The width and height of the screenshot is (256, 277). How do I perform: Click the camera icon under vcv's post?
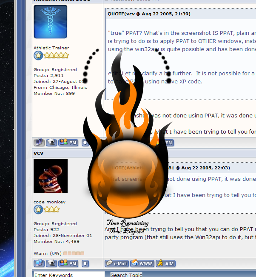coord(51,263)
